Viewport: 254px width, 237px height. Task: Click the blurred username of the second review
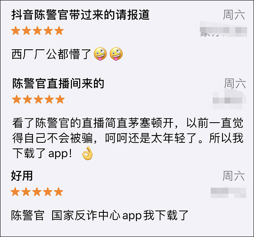(x=229, y=100)
